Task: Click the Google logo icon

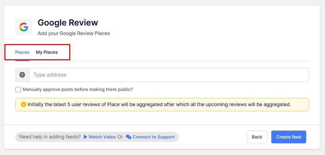Action: click(x=24, y=27)
